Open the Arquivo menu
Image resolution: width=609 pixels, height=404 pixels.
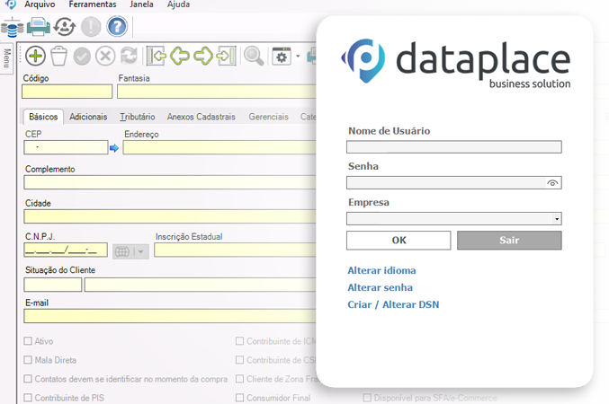(x=40, y=4)
